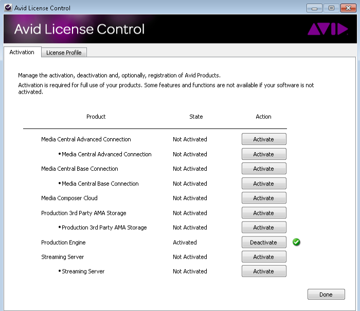Switch to the License Profile tab
This screenshot has width=360, height=311.
click(x=64, y=52)
